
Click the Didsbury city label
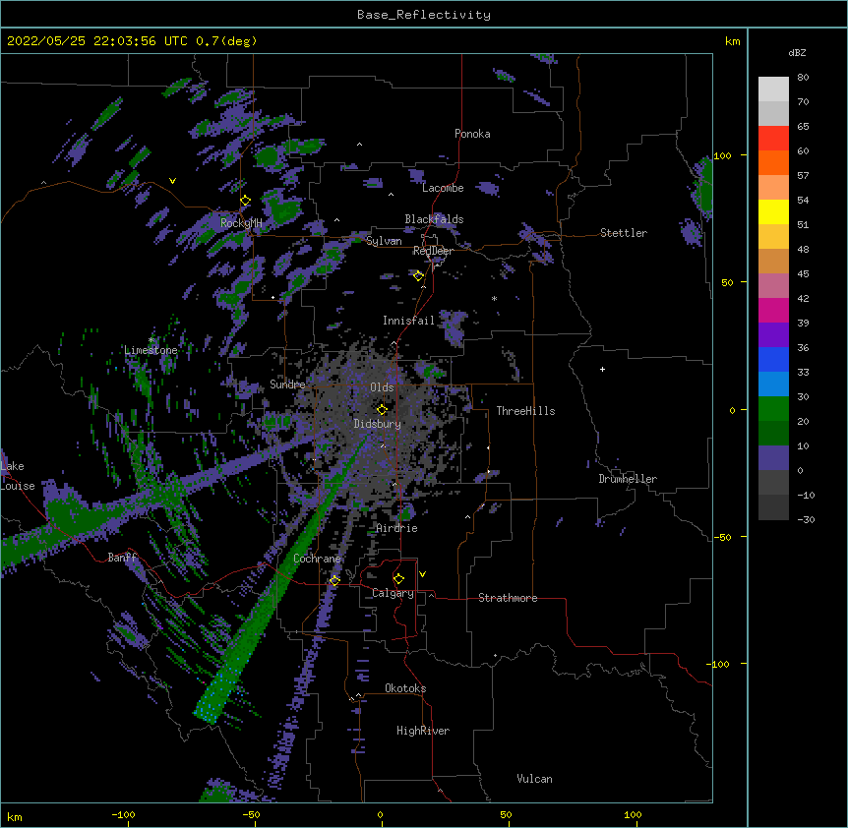tap(378, 424)
